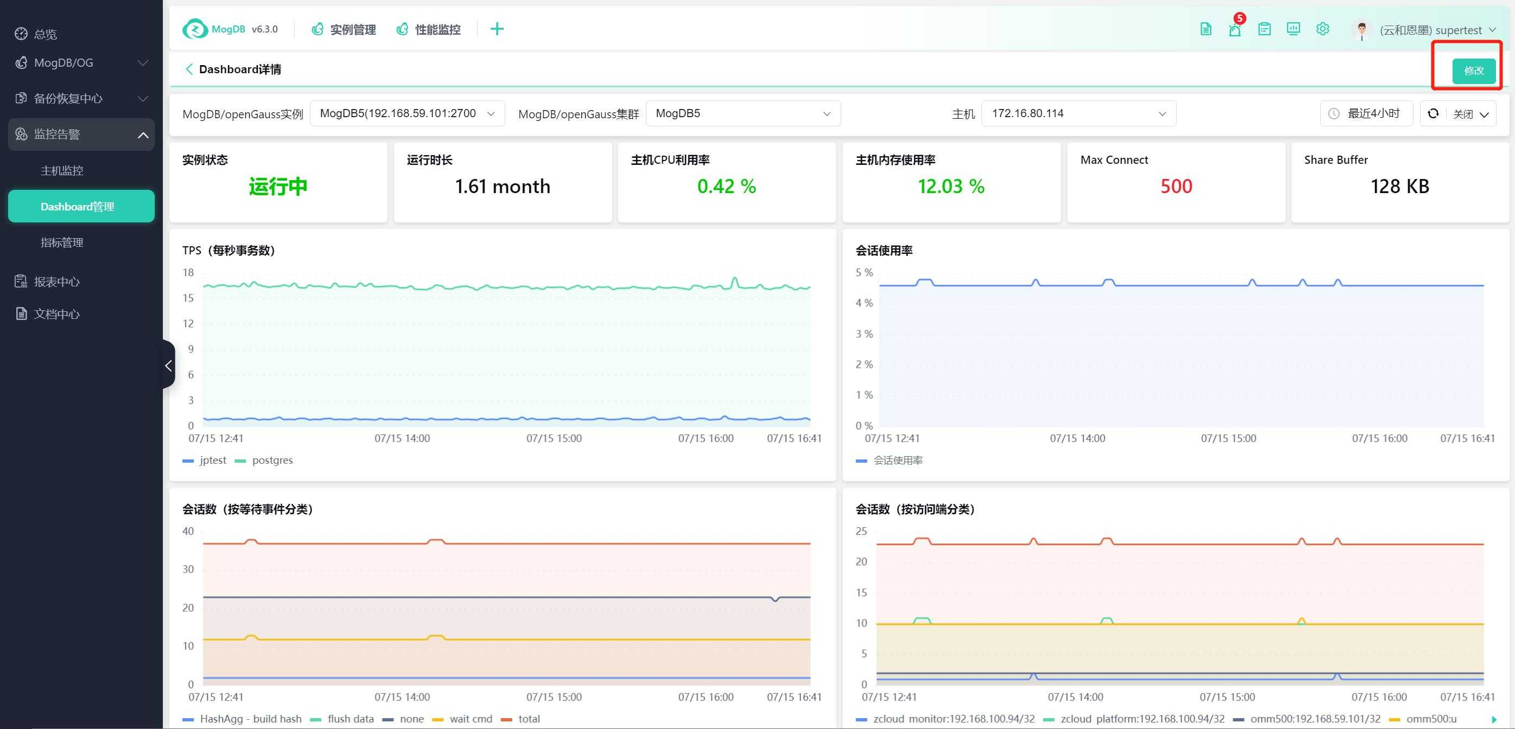Click Max Connect 500 value
The width and height of the screenshot is (1515, 729).
(x=1176, y=187)
